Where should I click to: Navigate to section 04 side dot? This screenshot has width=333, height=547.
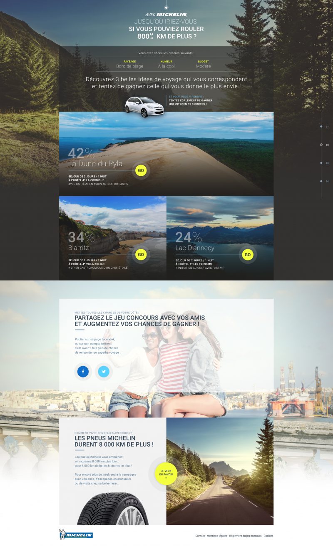point(321,181)
